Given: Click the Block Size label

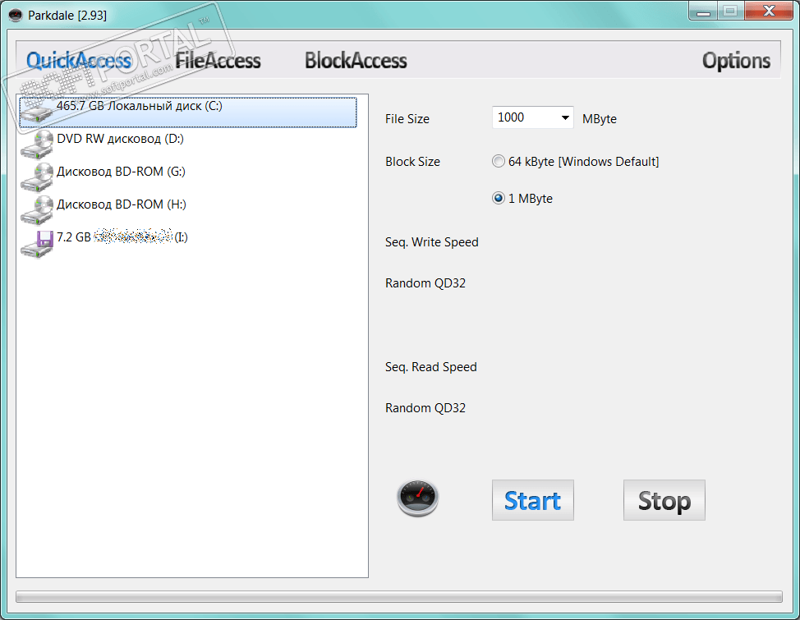Looking at the screenshot, I should [x=413, y=162].
